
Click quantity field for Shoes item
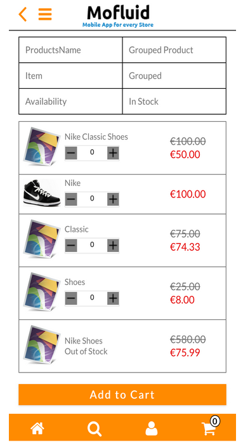[x=92, y=298]
